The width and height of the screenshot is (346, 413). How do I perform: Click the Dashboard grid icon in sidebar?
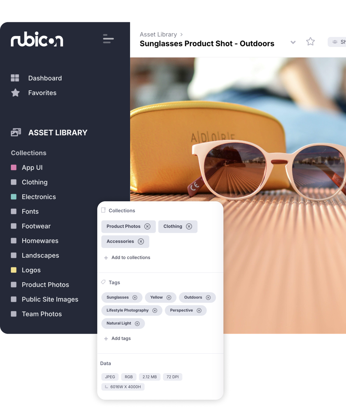click(x=15, y=78)
